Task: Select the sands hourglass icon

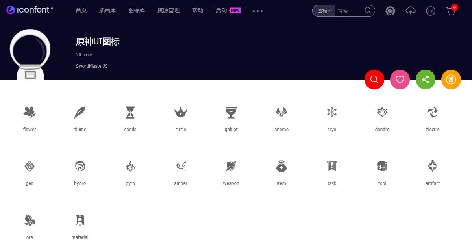Action: point(130,112)
